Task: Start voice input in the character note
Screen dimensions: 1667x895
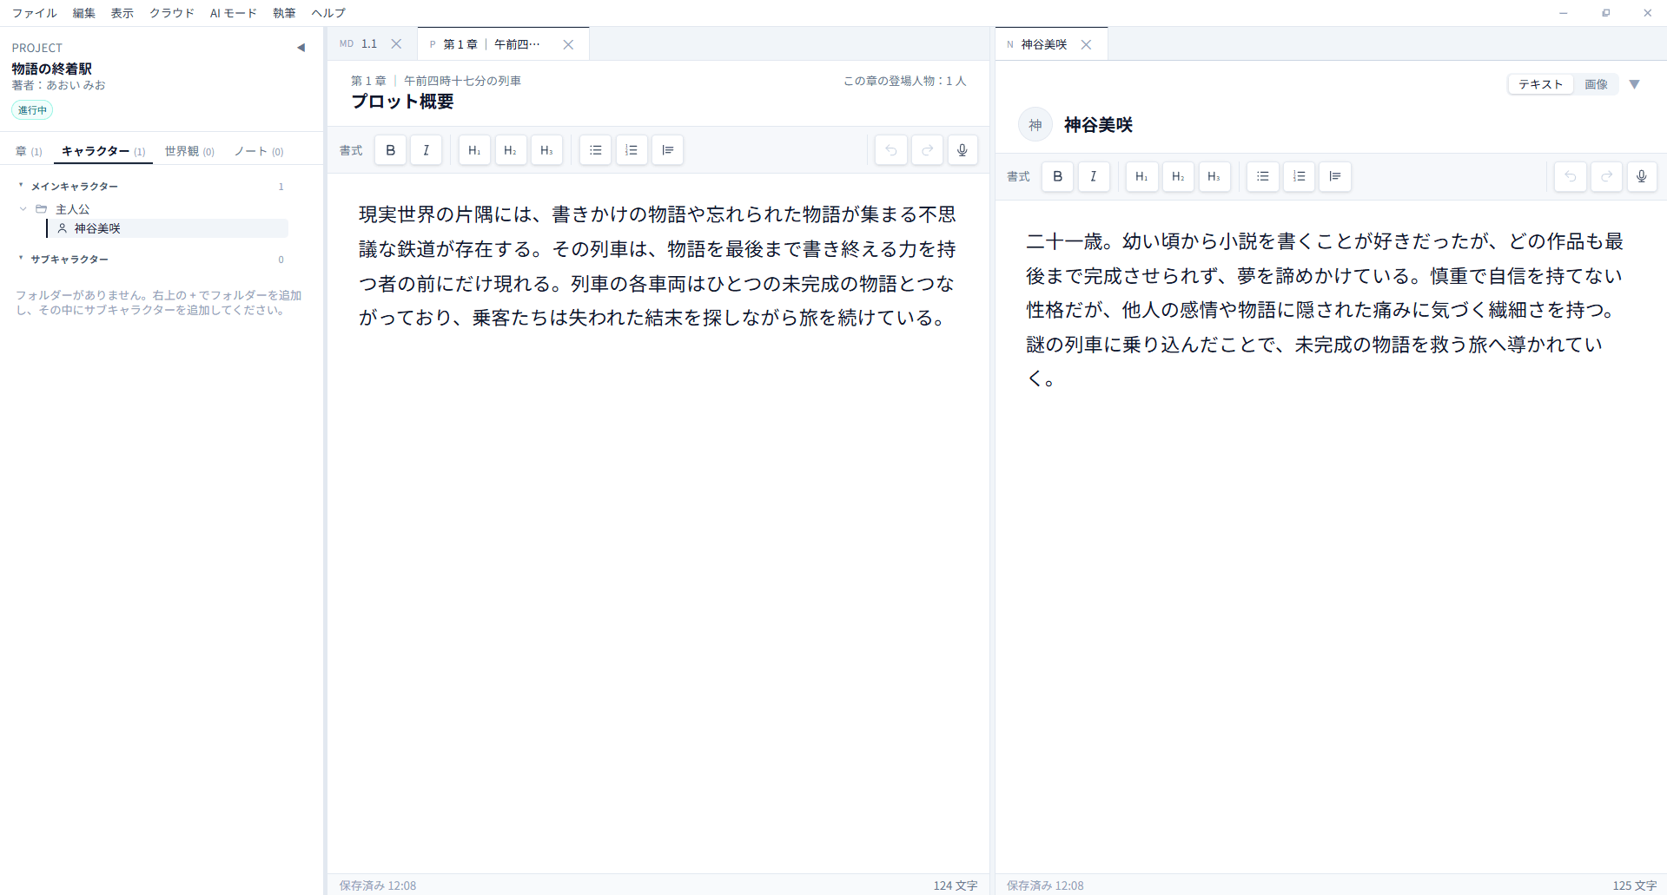Action: pos(1642,176)
